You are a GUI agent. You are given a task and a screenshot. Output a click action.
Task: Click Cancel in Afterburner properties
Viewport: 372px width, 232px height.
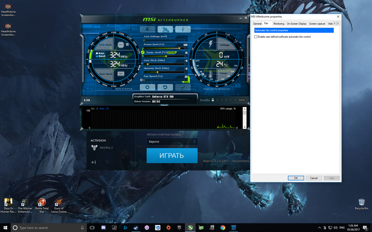(314, 178)
